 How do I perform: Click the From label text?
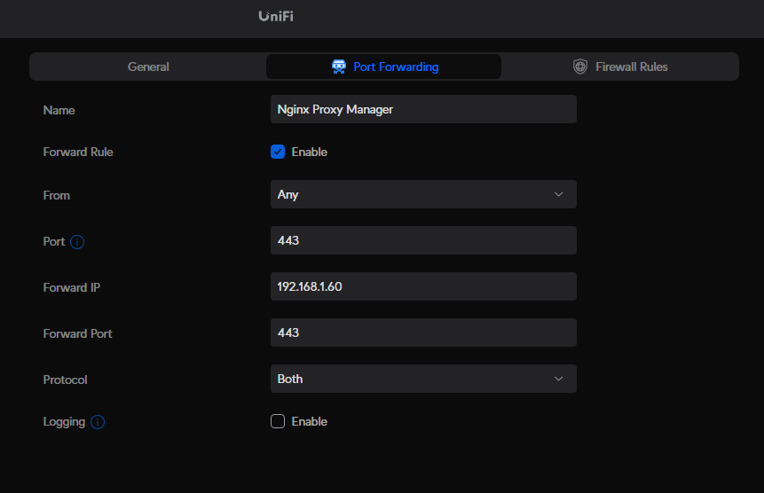coord(57,196)
